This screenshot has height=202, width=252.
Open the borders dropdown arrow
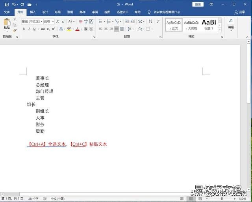[152, 29]
